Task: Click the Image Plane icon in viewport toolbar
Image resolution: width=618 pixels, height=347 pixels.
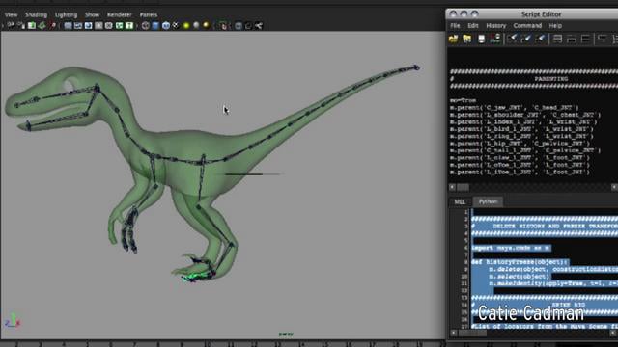Action: pos(42,26)
